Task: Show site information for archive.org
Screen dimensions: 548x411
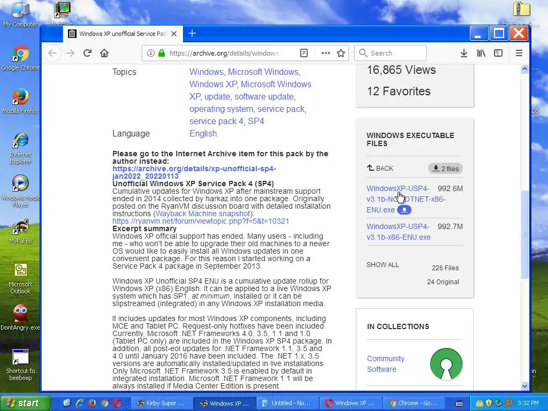Action: coord(150,53)
